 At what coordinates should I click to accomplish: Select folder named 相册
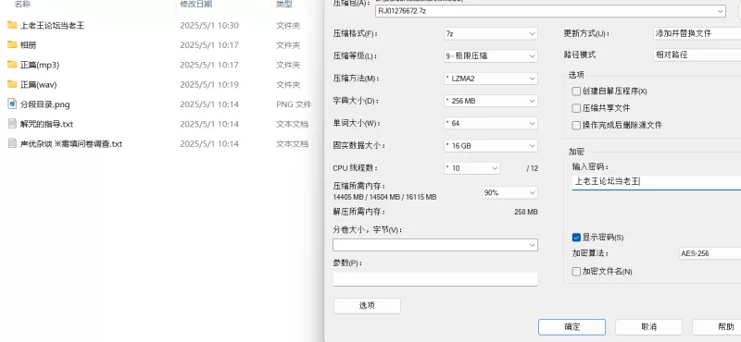point(29,45)
